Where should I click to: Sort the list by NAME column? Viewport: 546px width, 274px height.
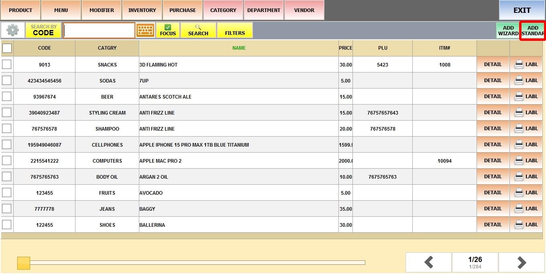pos(239,48)
